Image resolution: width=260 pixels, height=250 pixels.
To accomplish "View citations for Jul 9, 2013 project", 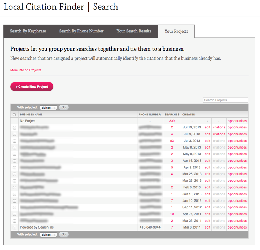I will click(x=219, y=134).
